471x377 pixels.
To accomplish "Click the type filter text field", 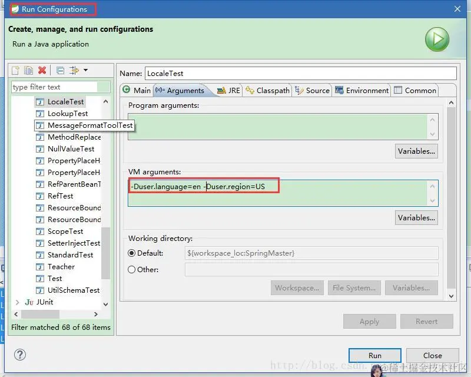I will (x=61, y=87).
